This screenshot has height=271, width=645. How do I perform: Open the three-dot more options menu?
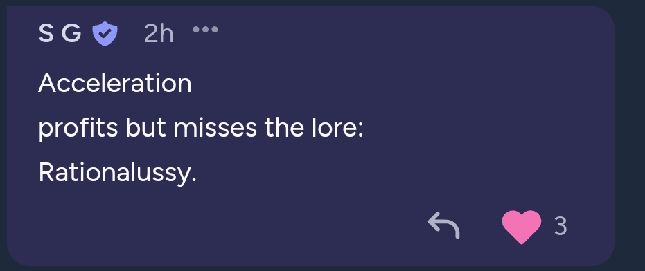coord(205,30)
